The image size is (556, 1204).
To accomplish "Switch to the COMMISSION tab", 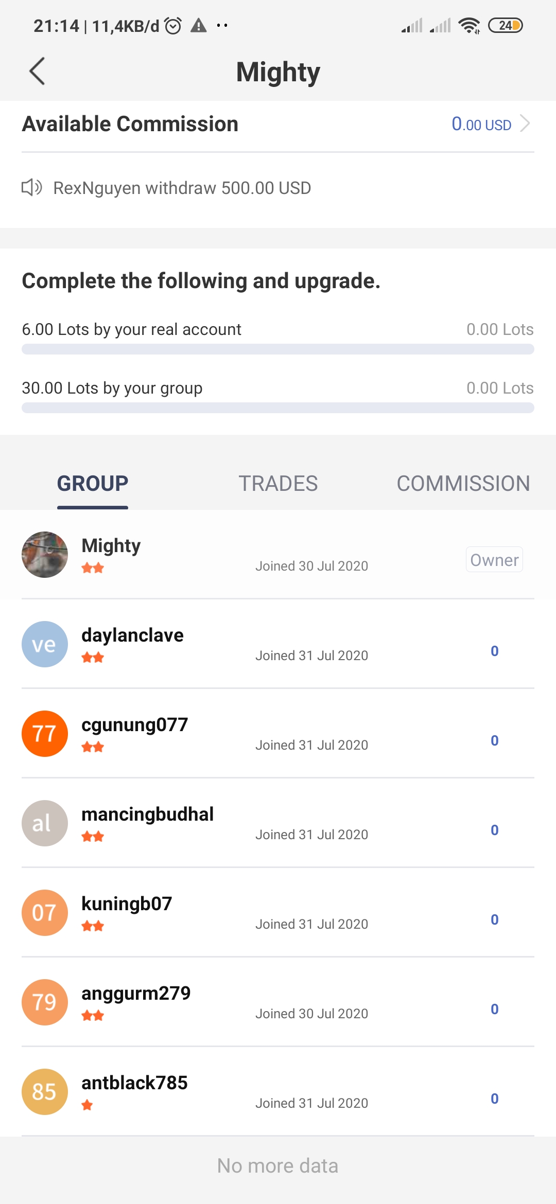I will pos(463,484).
